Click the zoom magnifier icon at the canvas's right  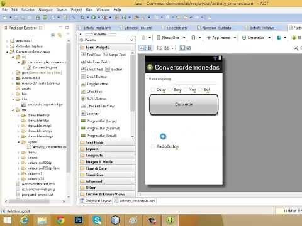[296, 48]
